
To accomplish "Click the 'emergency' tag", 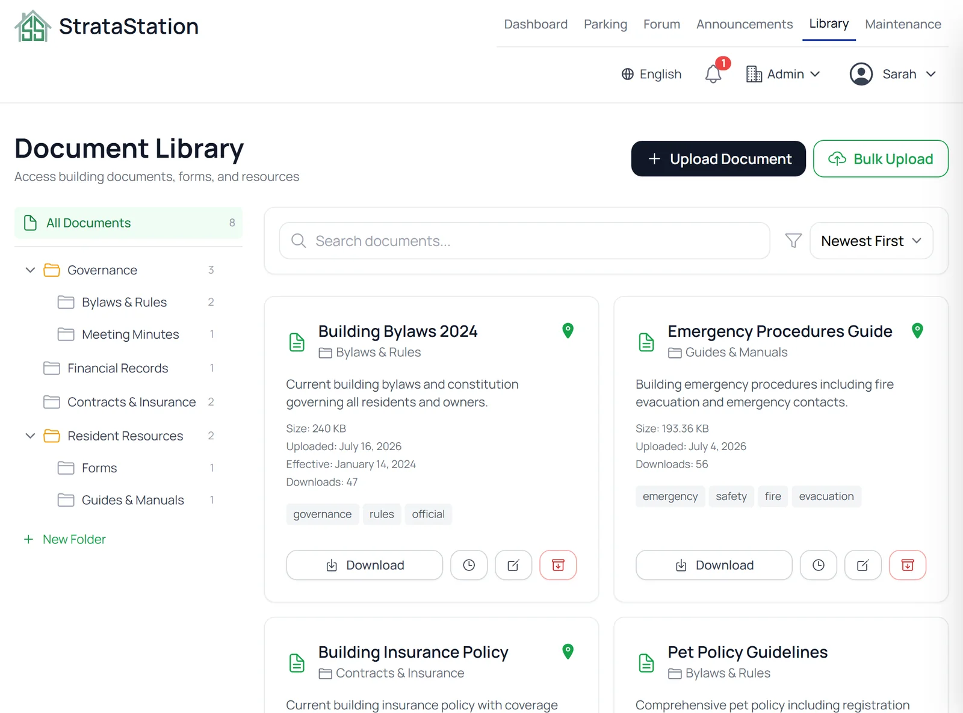I will (x=670, y=496).
